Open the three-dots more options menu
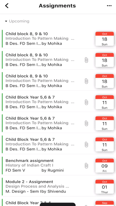 pyautogui.click(x=109, y=6)
